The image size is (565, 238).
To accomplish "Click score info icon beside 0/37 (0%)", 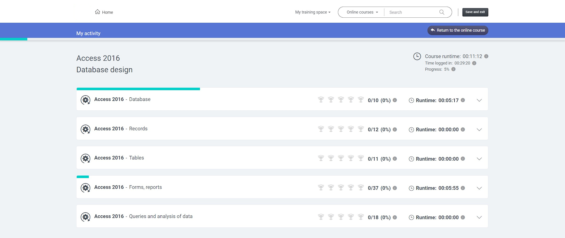I will (x=395, y=188).
